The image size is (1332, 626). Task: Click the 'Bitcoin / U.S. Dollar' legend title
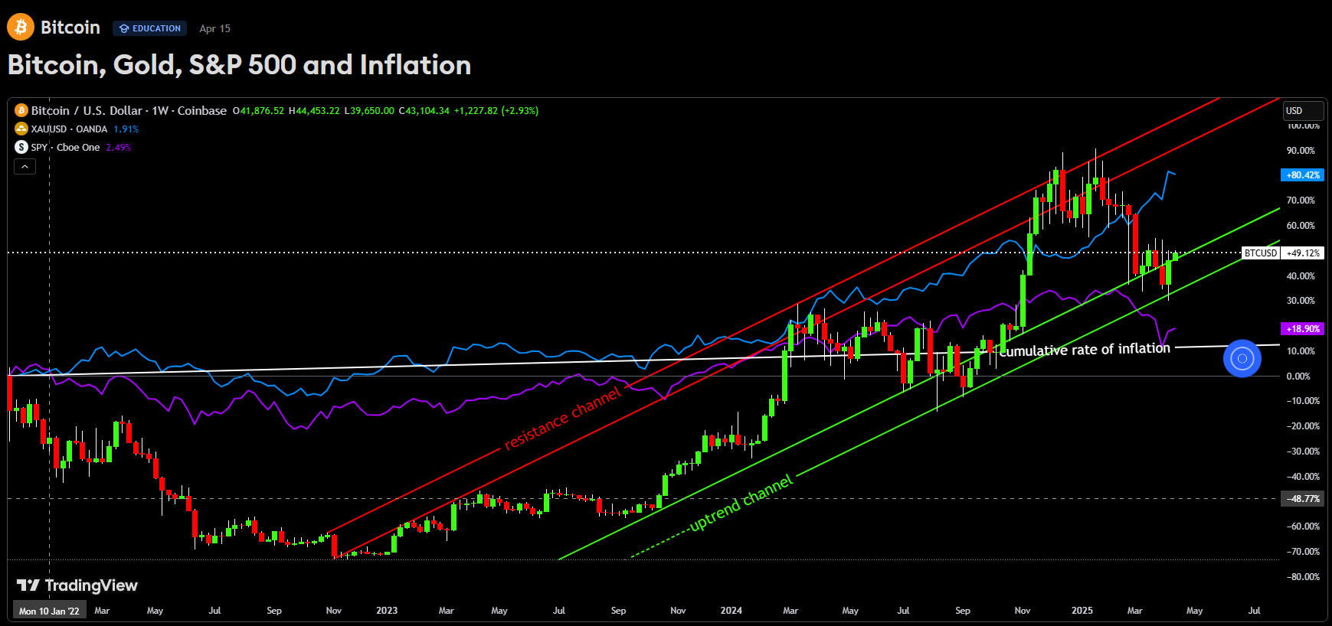click(86, 110)
